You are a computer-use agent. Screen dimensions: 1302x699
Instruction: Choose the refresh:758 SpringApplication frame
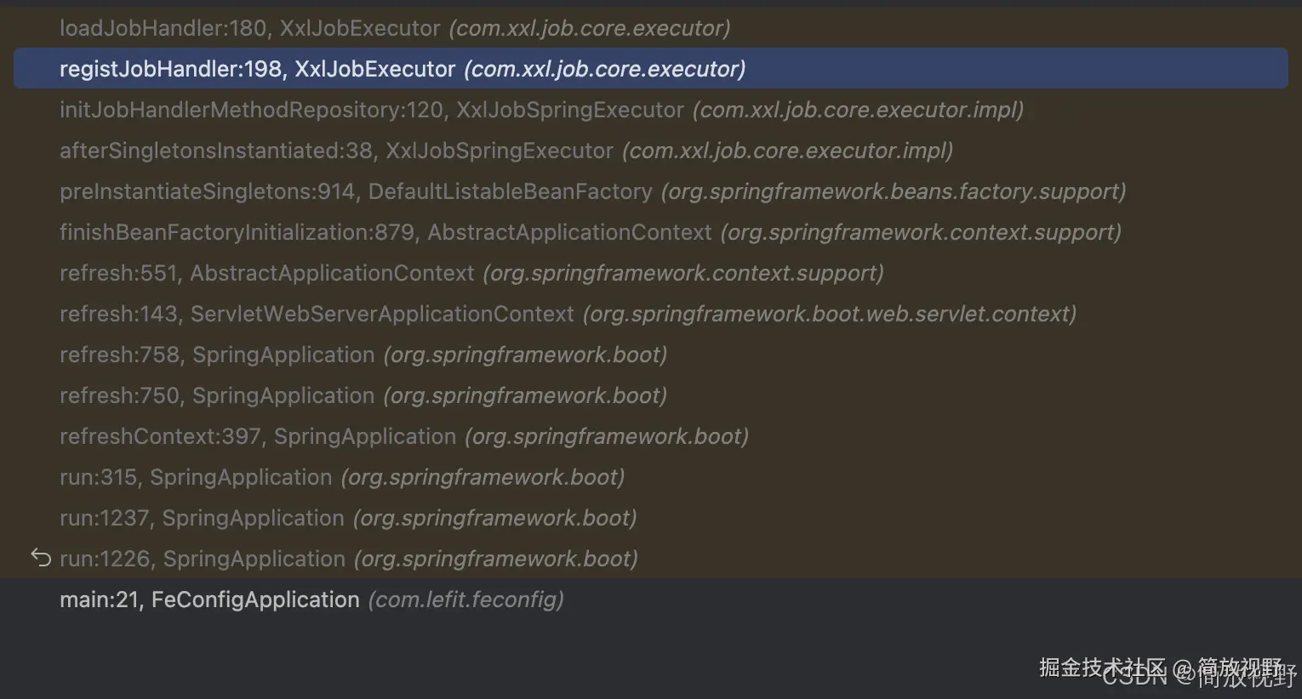217,355
